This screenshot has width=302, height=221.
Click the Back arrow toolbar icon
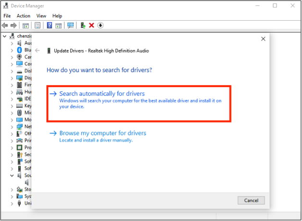5,25
